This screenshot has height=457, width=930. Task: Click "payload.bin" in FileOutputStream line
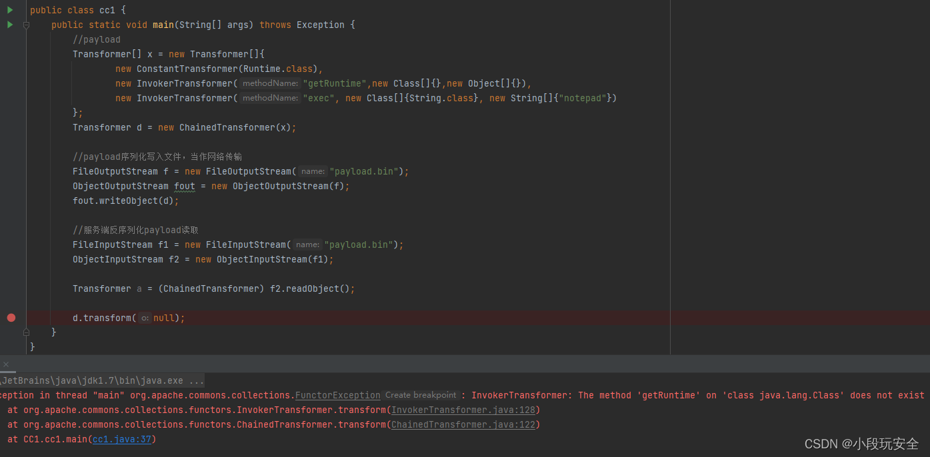click(x=364, y=171)
